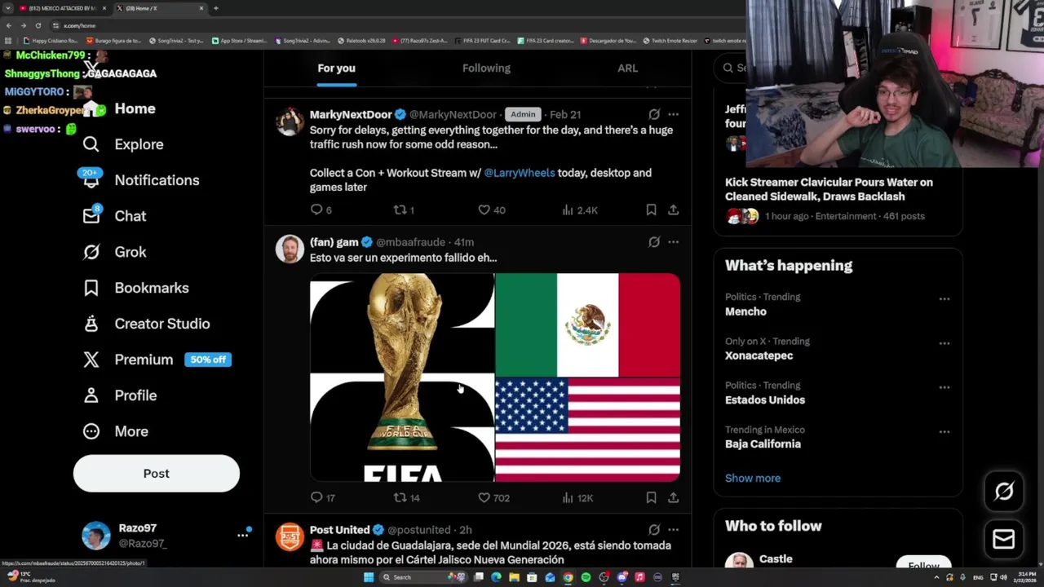Repost MarkyNextDoor's post

pyautogui.click(x=404, y=210)
